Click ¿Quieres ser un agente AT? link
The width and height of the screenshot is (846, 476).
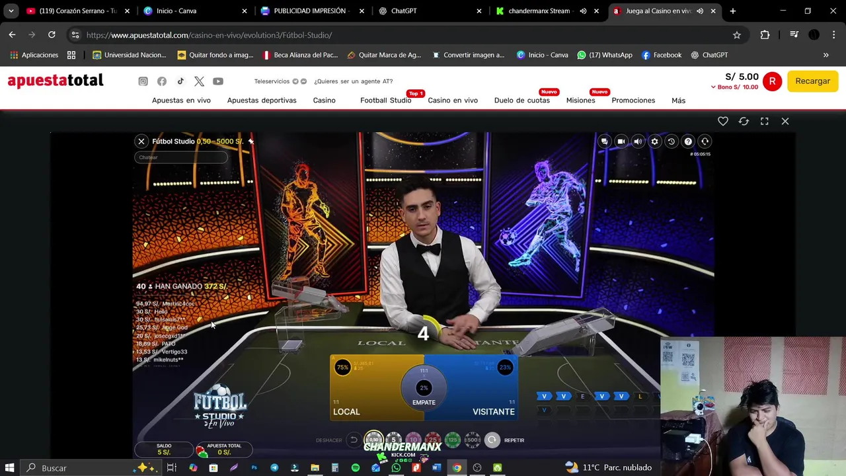(353, 81)
